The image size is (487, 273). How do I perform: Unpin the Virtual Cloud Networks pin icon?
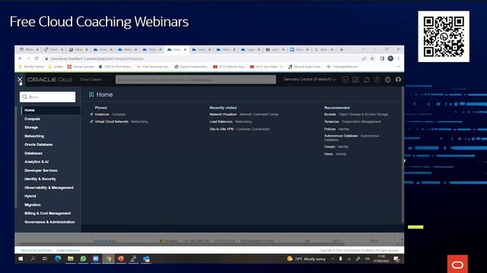click(91, 121)
